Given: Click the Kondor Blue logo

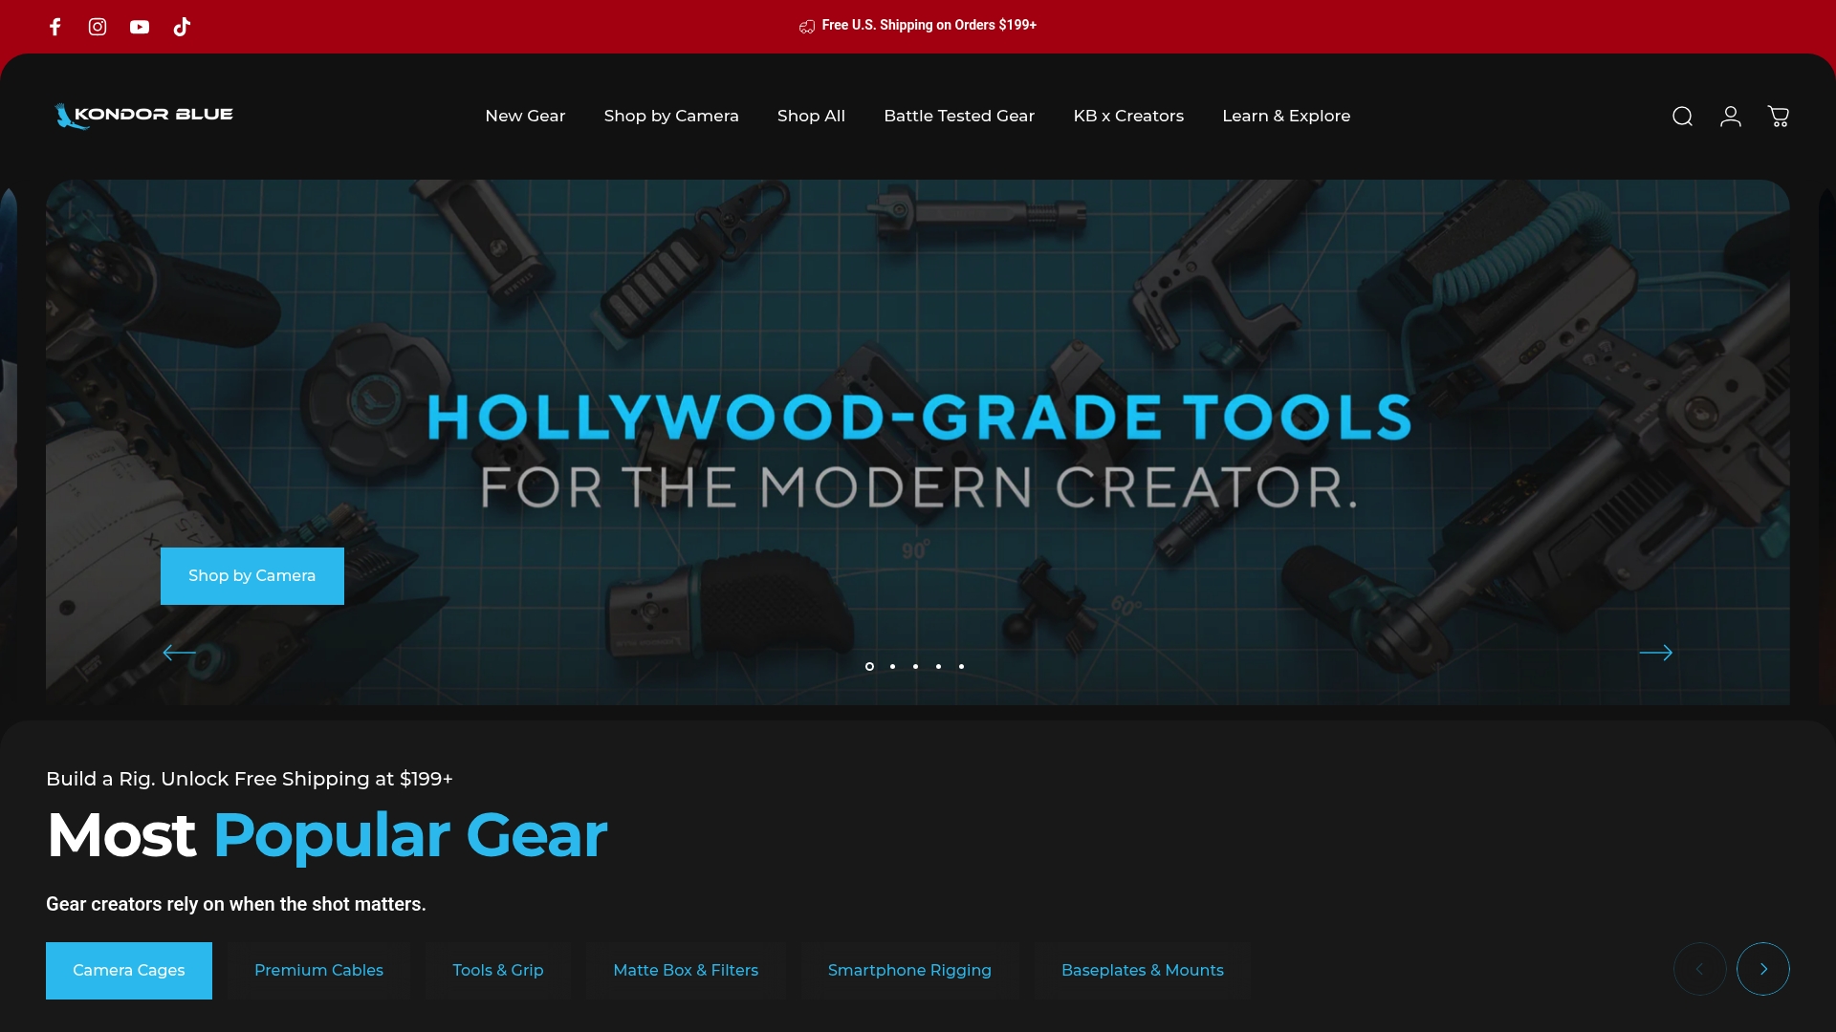Looking at the screenshot, I should coord(142,116).
